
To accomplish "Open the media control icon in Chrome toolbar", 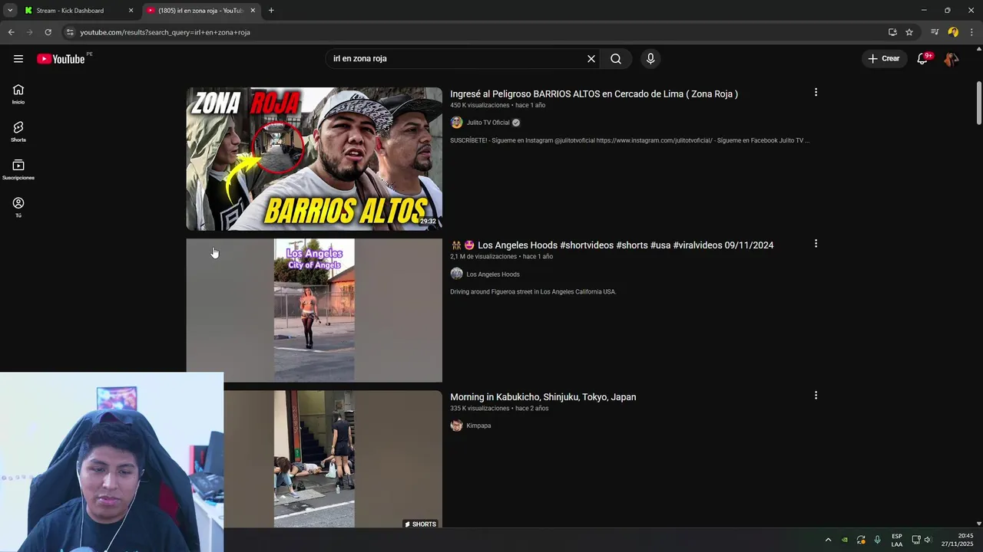I will tap(935, 32).
